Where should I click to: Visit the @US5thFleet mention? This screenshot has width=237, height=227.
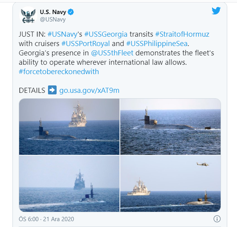[112, 53]
